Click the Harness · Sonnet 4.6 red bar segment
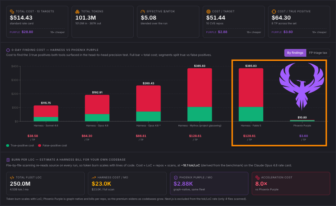 pyautogui.click(x=46, y=111)
